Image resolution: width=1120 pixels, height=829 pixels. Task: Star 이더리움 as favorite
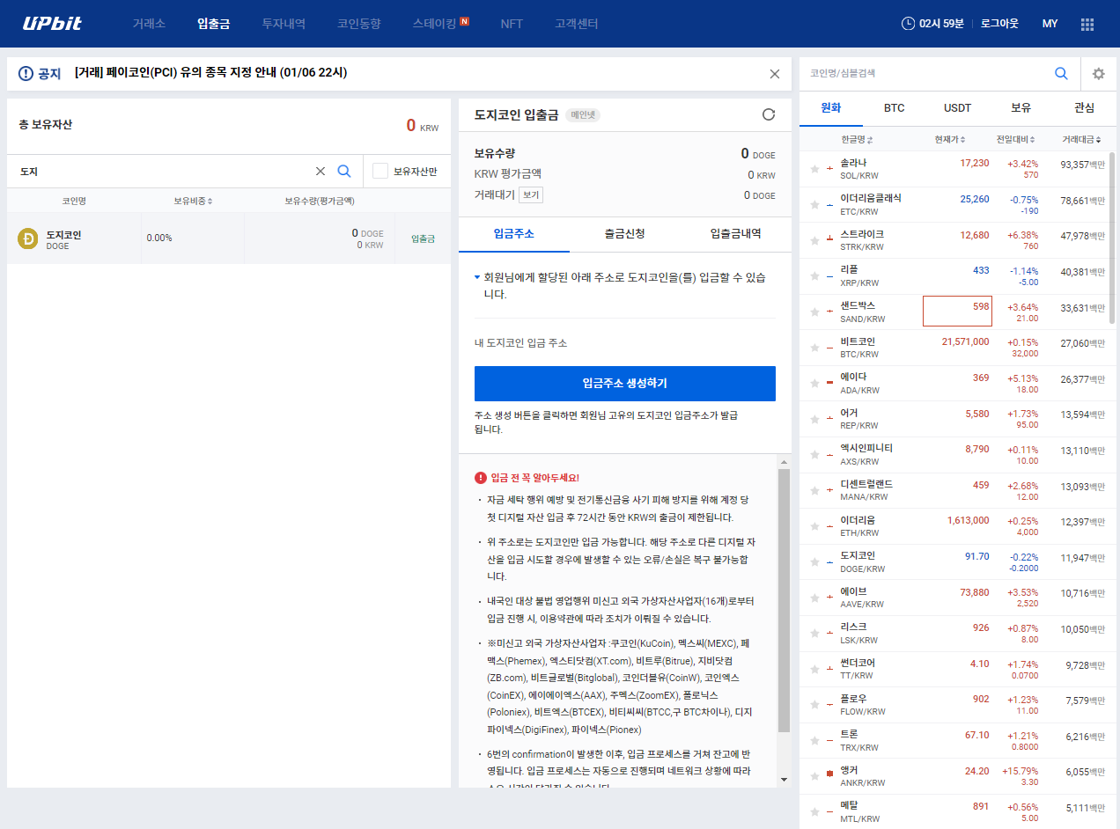coord(814,526)
